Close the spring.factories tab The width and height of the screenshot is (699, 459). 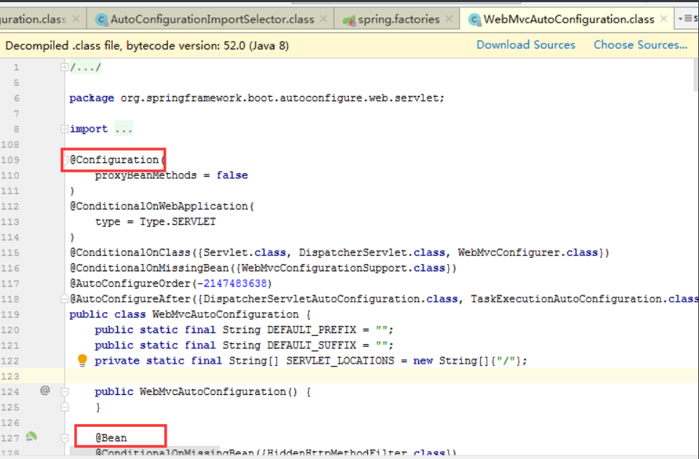click(x=449, y=19)
